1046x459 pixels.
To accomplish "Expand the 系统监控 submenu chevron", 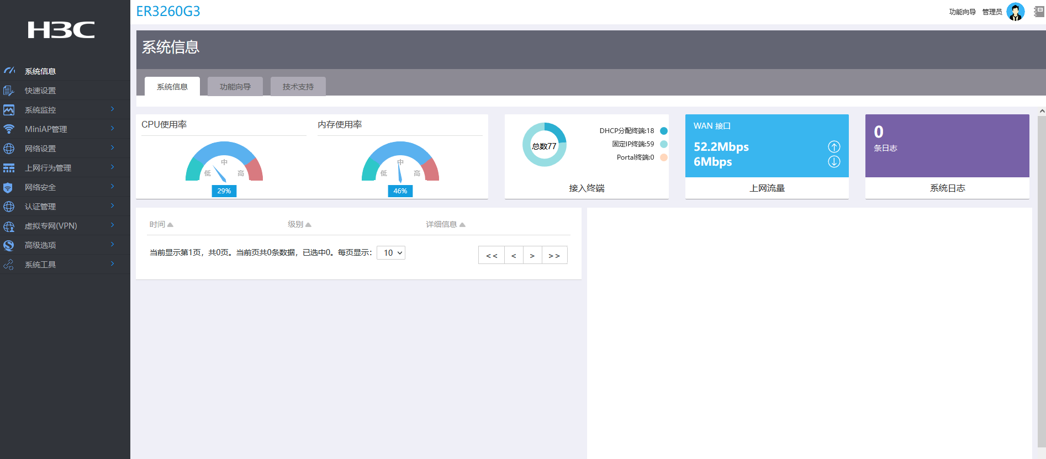I will [x=112, y=109].
